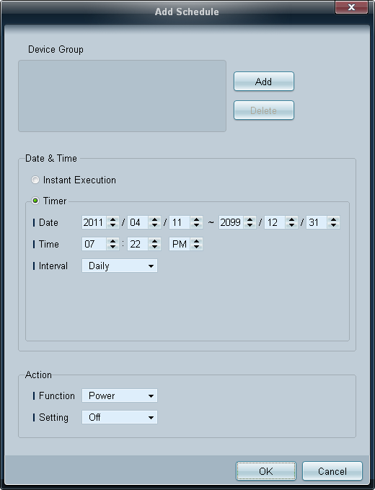Click the hour field 07
Screen dimensions: 375x490
coord(94,244)
